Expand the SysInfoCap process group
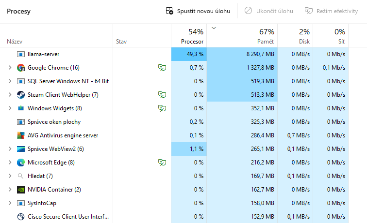This screenshot has width=367, height=223. pos(10,203)
